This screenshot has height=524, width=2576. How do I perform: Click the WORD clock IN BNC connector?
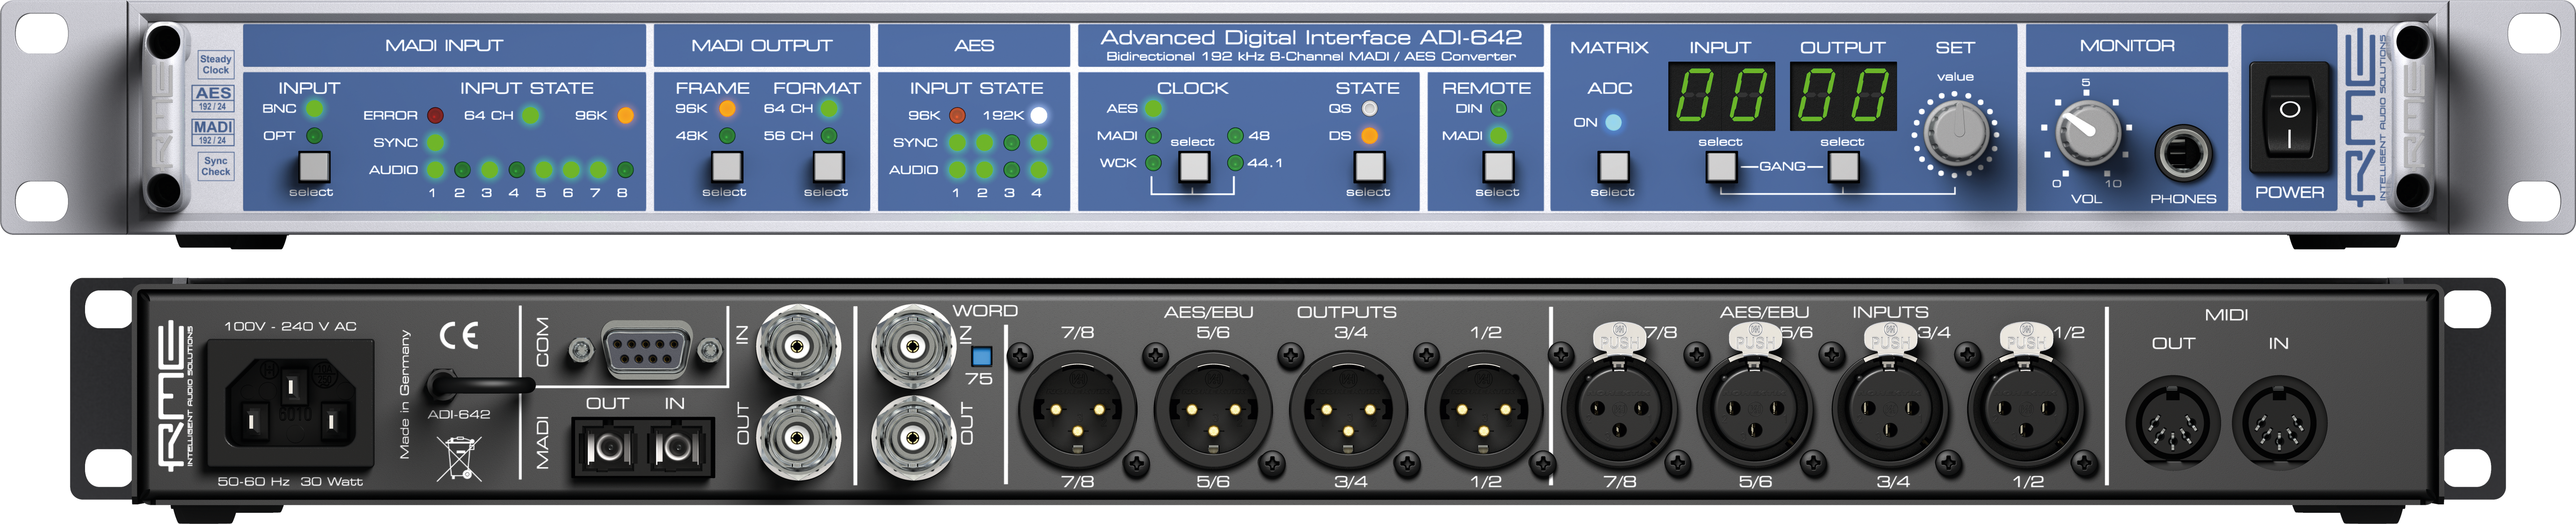[912, 347]
